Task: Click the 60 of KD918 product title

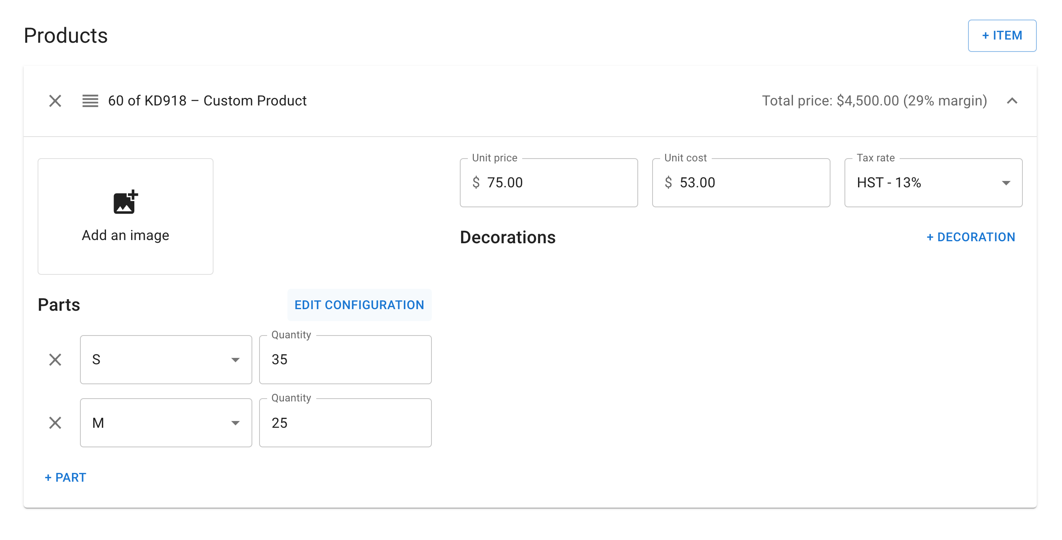Action: point(207,101)
